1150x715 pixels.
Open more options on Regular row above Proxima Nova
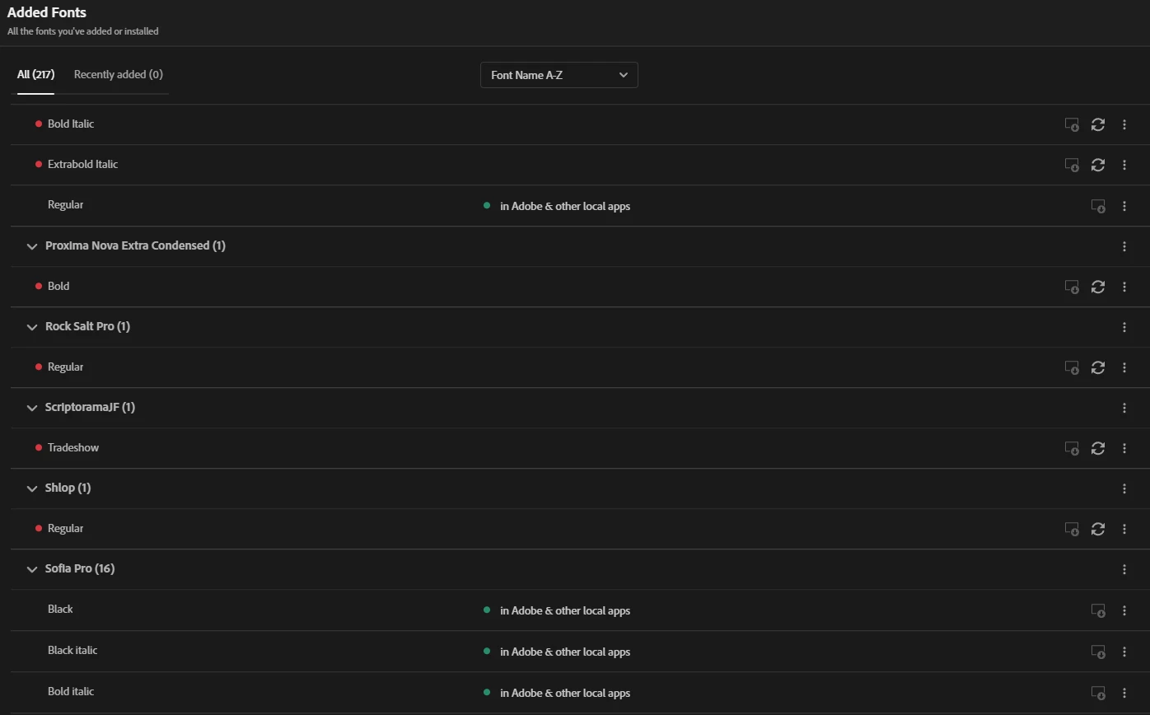(1124, 207)
